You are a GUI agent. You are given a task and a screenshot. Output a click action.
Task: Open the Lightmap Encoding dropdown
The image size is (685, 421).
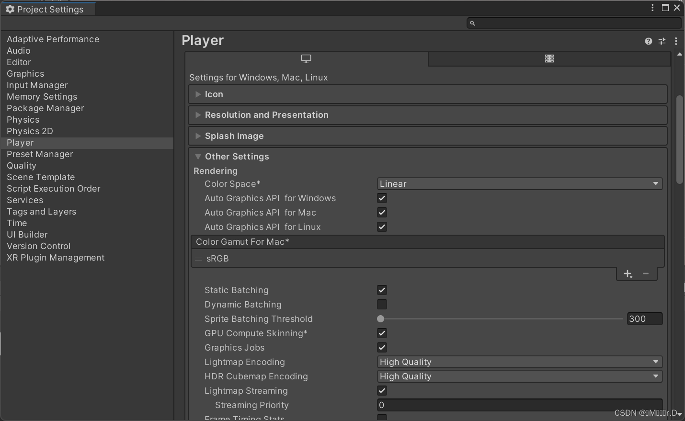click(520, 362)
